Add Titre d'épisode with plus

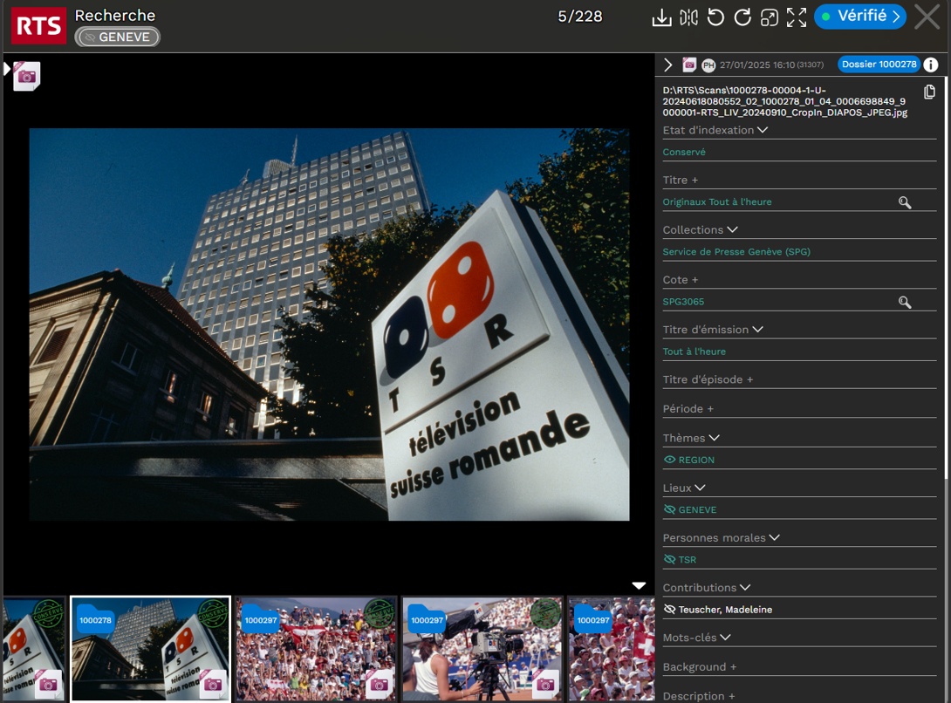[x=749, y=379]
